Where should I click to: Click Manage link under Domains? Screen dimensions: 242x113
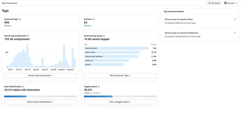[x=87, y=26]
